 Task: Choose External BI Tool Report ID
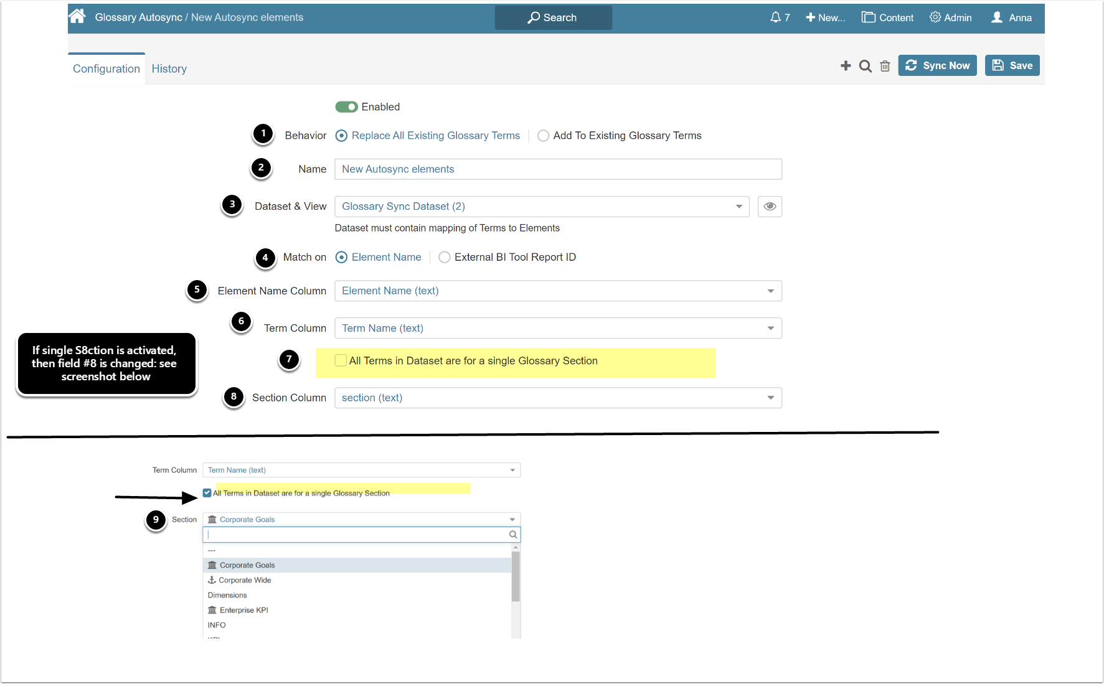click(x=445, y=258)
